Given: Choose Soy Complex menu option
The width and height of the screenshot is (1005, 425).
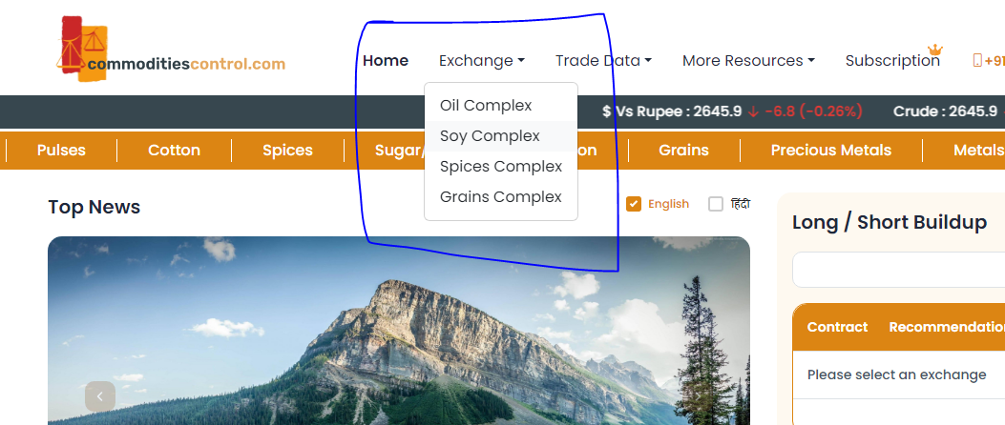Looking at the screenshot, I should point(490,136).
